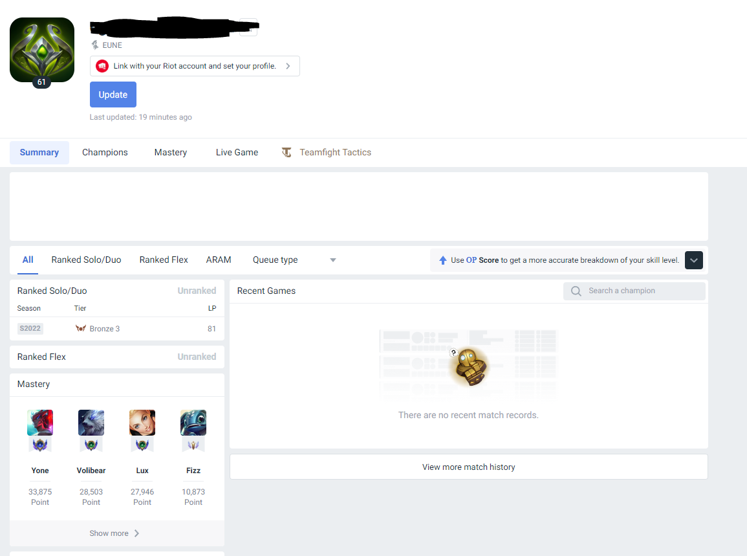Click View more match history button
The width and height of the screenshot is (747, 556).
469,467
